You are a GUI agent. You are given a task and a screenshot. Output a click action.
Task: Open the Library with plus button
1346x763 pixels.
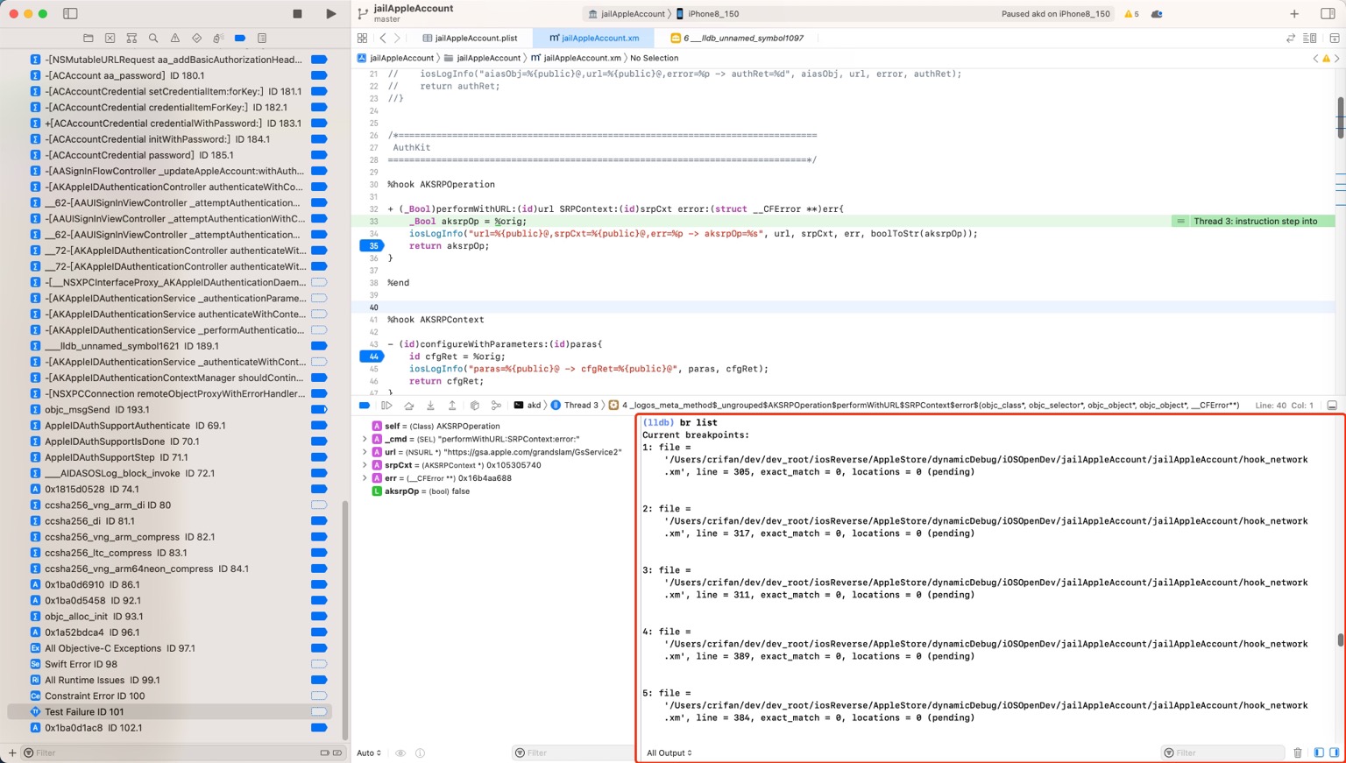1294,14
